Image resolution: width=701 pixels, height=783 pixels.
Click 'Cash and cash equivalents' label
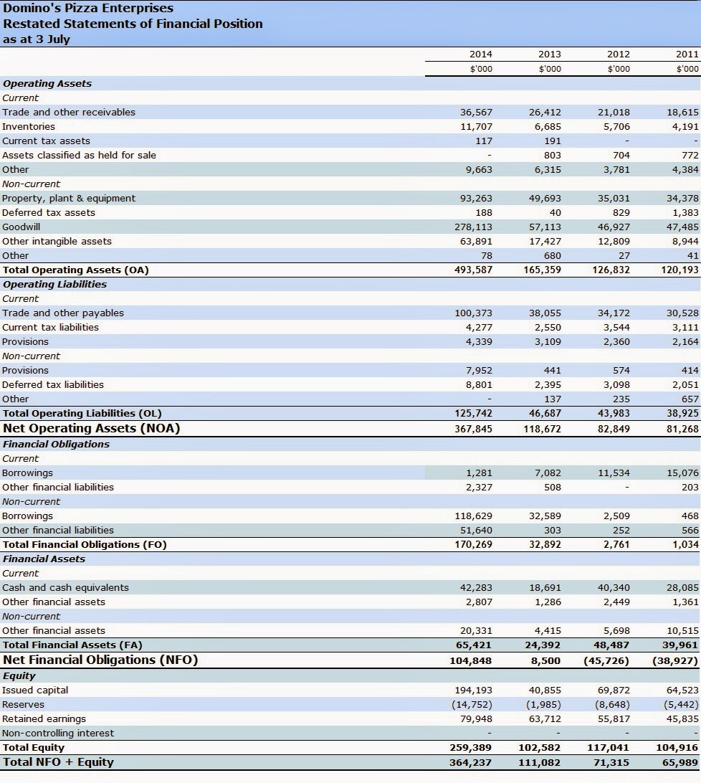point(65,587)
